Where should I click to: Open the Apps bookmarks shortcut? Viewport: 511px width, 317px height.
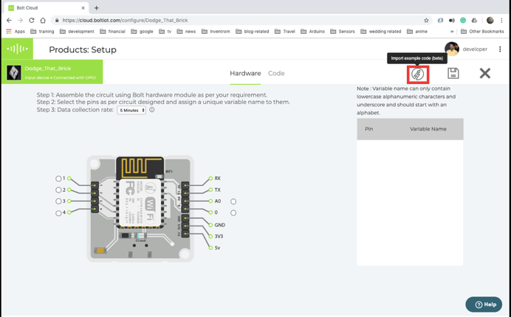pos(16,32)
